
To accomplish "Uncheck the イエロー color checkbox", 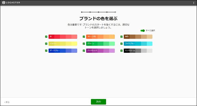I will click(46, 44).
